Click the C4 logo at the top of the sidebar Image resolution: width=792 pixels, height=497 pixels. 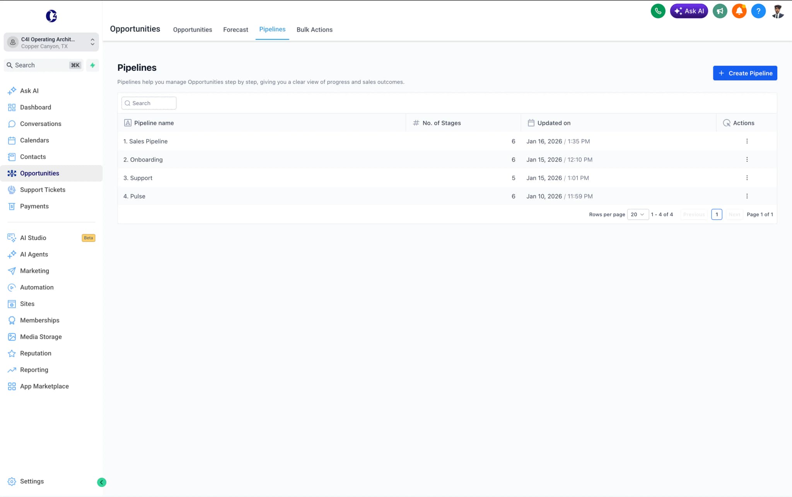coord(51,16)
